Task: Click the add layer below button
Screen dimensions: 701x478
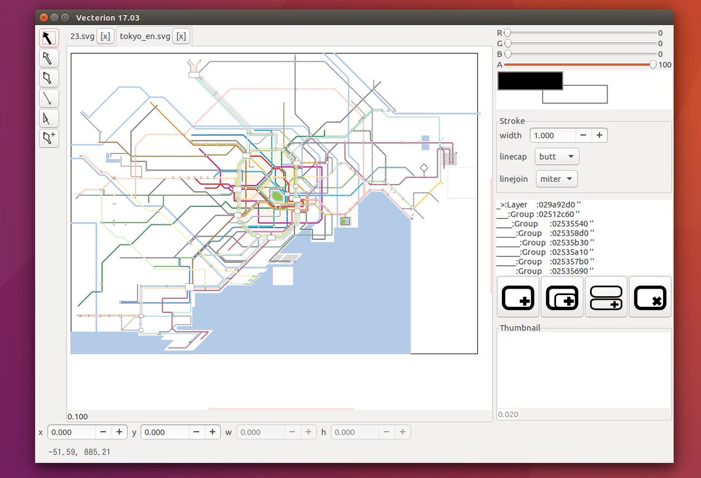Action: click(606, 297)
